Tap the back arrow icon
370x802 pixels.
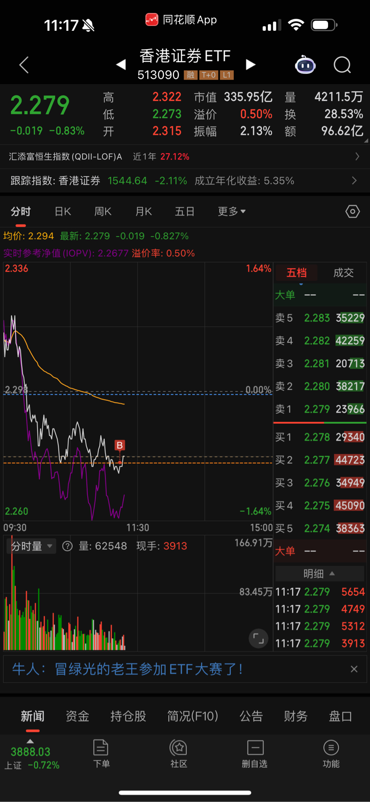[24, 65]
